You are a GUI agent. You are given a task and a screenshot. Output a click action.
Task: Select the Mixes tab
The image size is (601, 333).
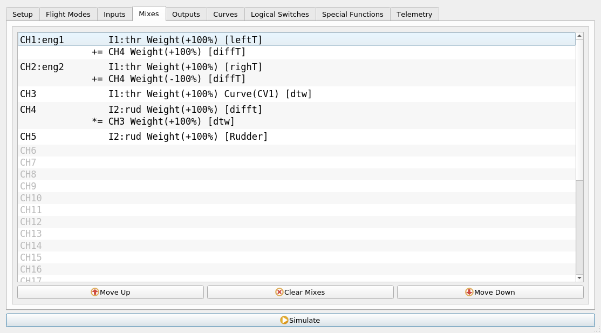tap(149, 13)
